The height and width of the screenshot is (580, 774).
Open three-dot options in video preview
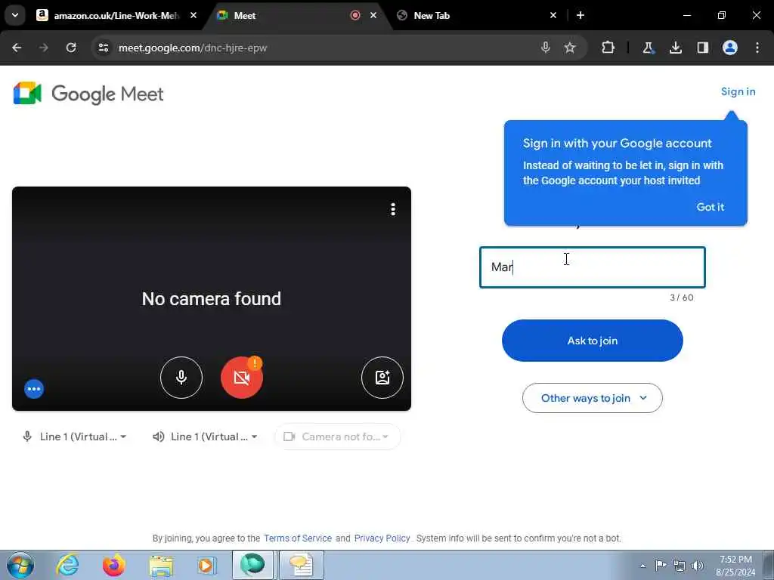click(393, 209)
